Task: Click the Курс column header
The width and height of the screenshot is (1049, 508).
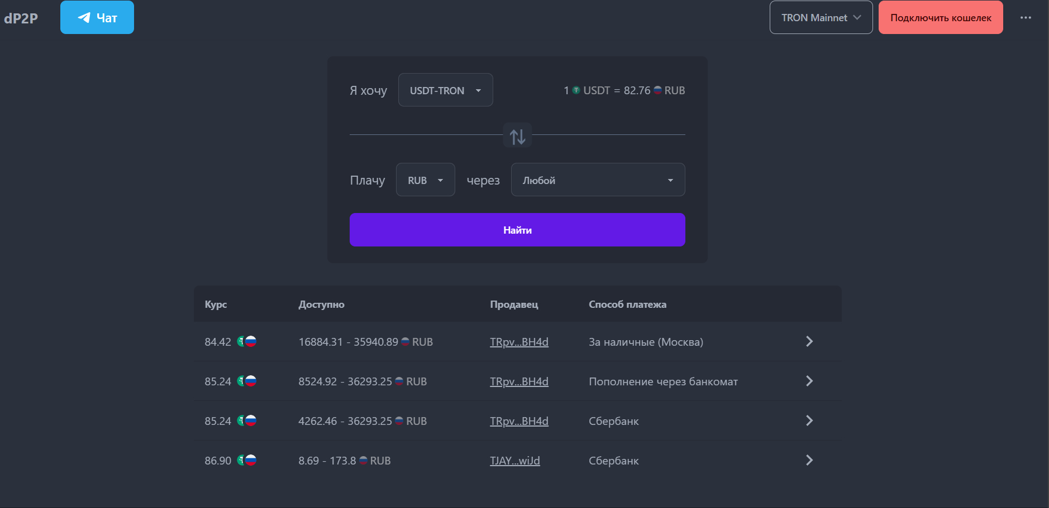Action: [216, 304]
